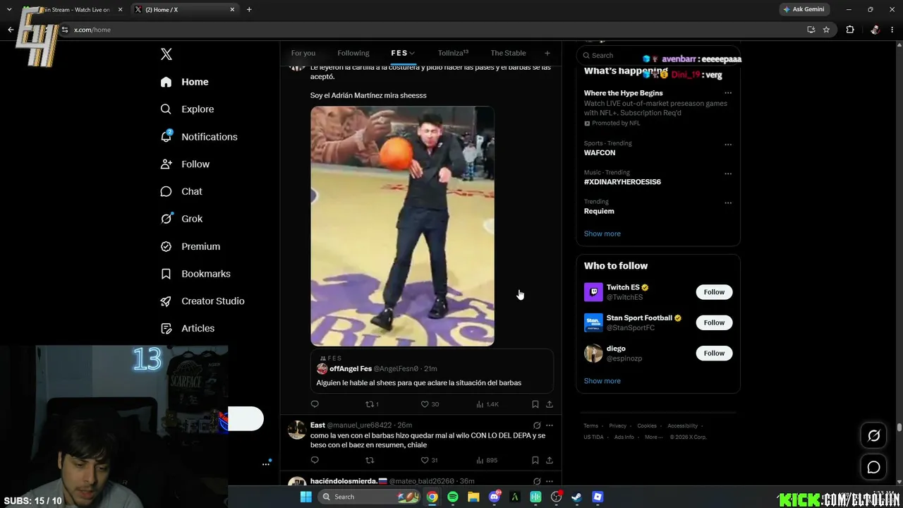Open the Chrome extensions puzzle icon
Screen dimensions: 903x508
click(850, 30)
